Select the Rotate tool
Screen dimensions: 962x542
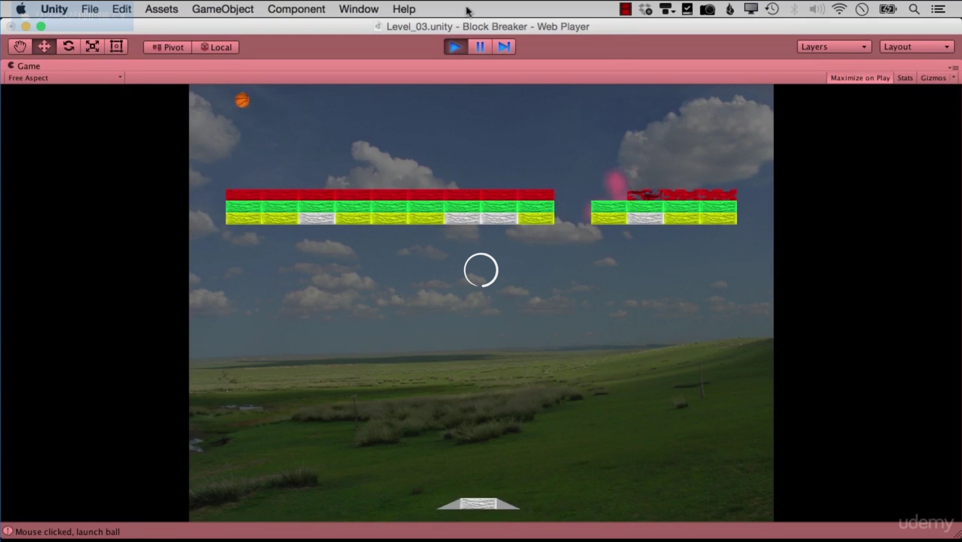(x=68, y=47)
